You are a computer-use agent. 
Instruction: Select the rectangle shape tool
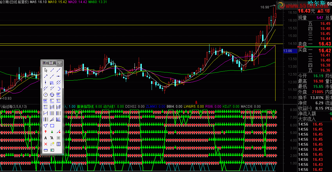52,126
